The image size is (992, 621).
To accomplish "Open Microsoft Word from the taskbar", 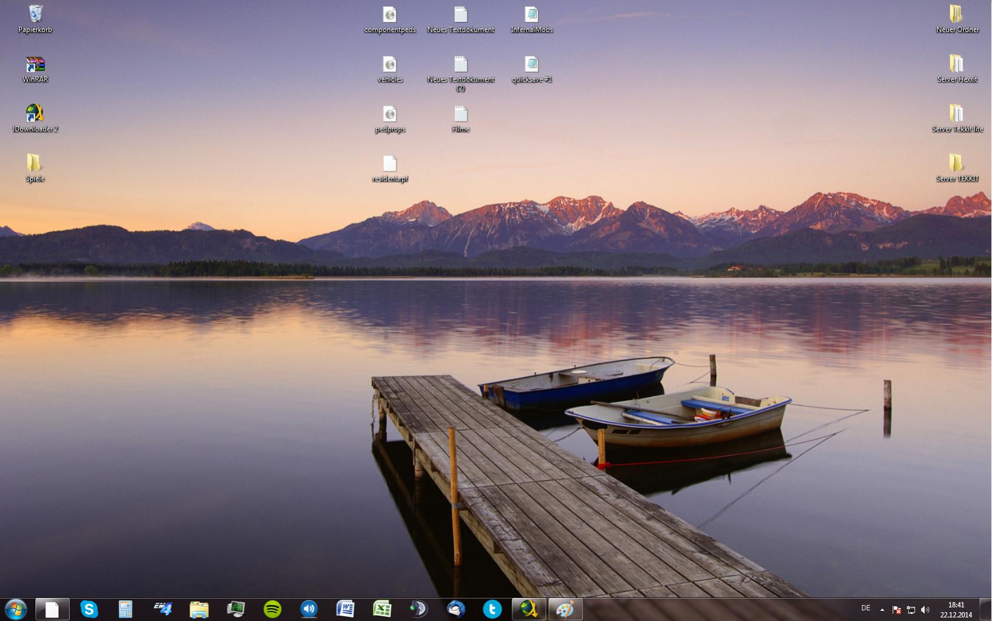I will [x=345, y=609].
